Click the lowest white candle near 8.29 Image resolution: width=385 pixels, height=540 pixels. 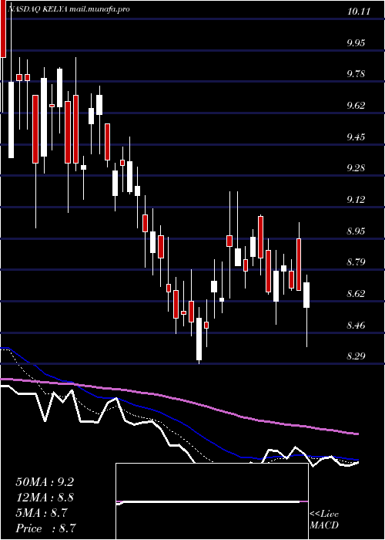(x=199, y=339)
